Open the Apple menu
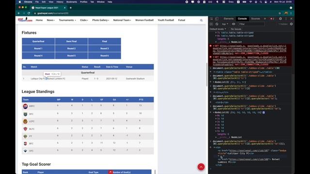310x174 pixels. coord(20,2)
